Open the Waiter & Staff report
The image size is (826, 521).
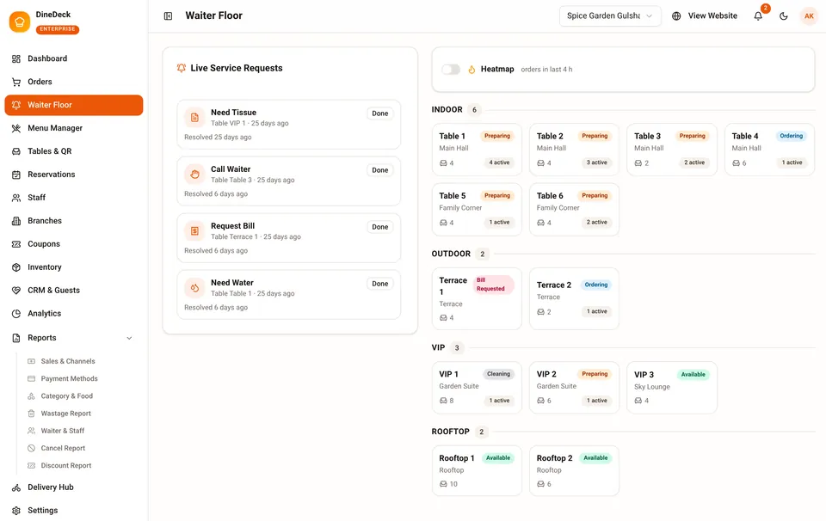pos(63,431)
